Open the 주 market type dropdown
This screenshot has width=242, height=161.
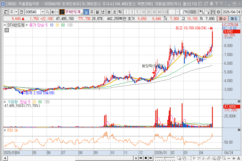(x=16, y=12)
